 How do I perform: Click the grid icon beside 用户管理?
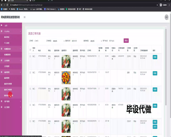tap(1, 101)
